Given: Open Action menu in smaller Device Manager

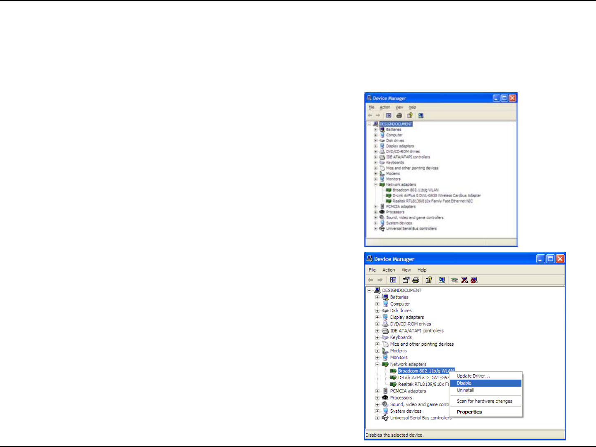Looking at the screenshot, I should (x=385, y=107).
